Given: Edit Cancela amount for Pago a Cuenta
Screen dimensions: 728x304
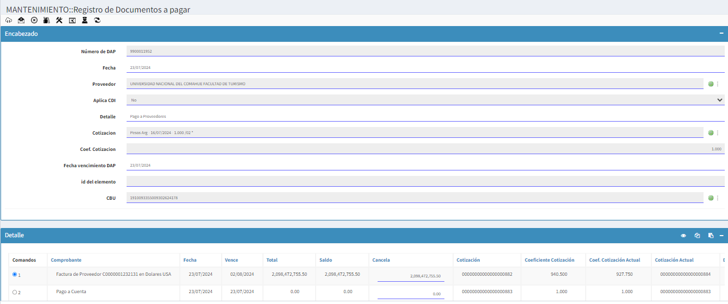Looking at the screenshot, I should point(411,293).
